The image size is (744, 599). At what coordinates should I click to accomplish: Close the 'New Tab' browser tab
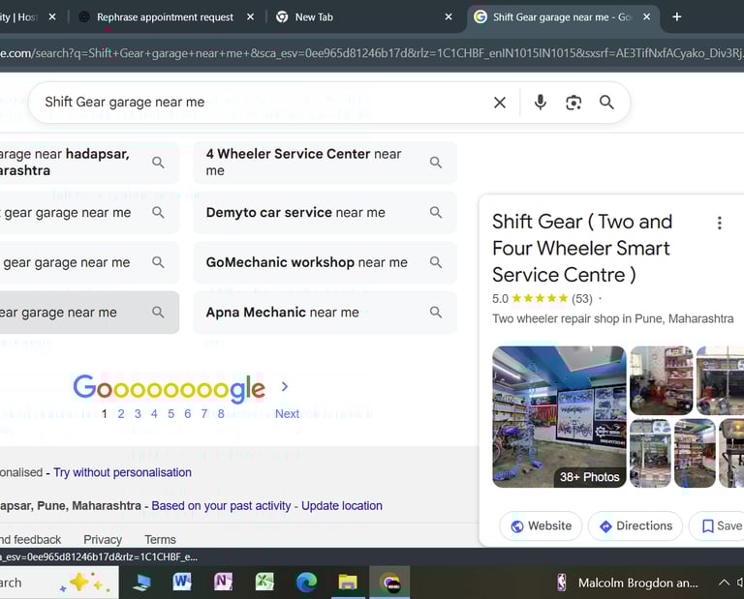(449, 17)
